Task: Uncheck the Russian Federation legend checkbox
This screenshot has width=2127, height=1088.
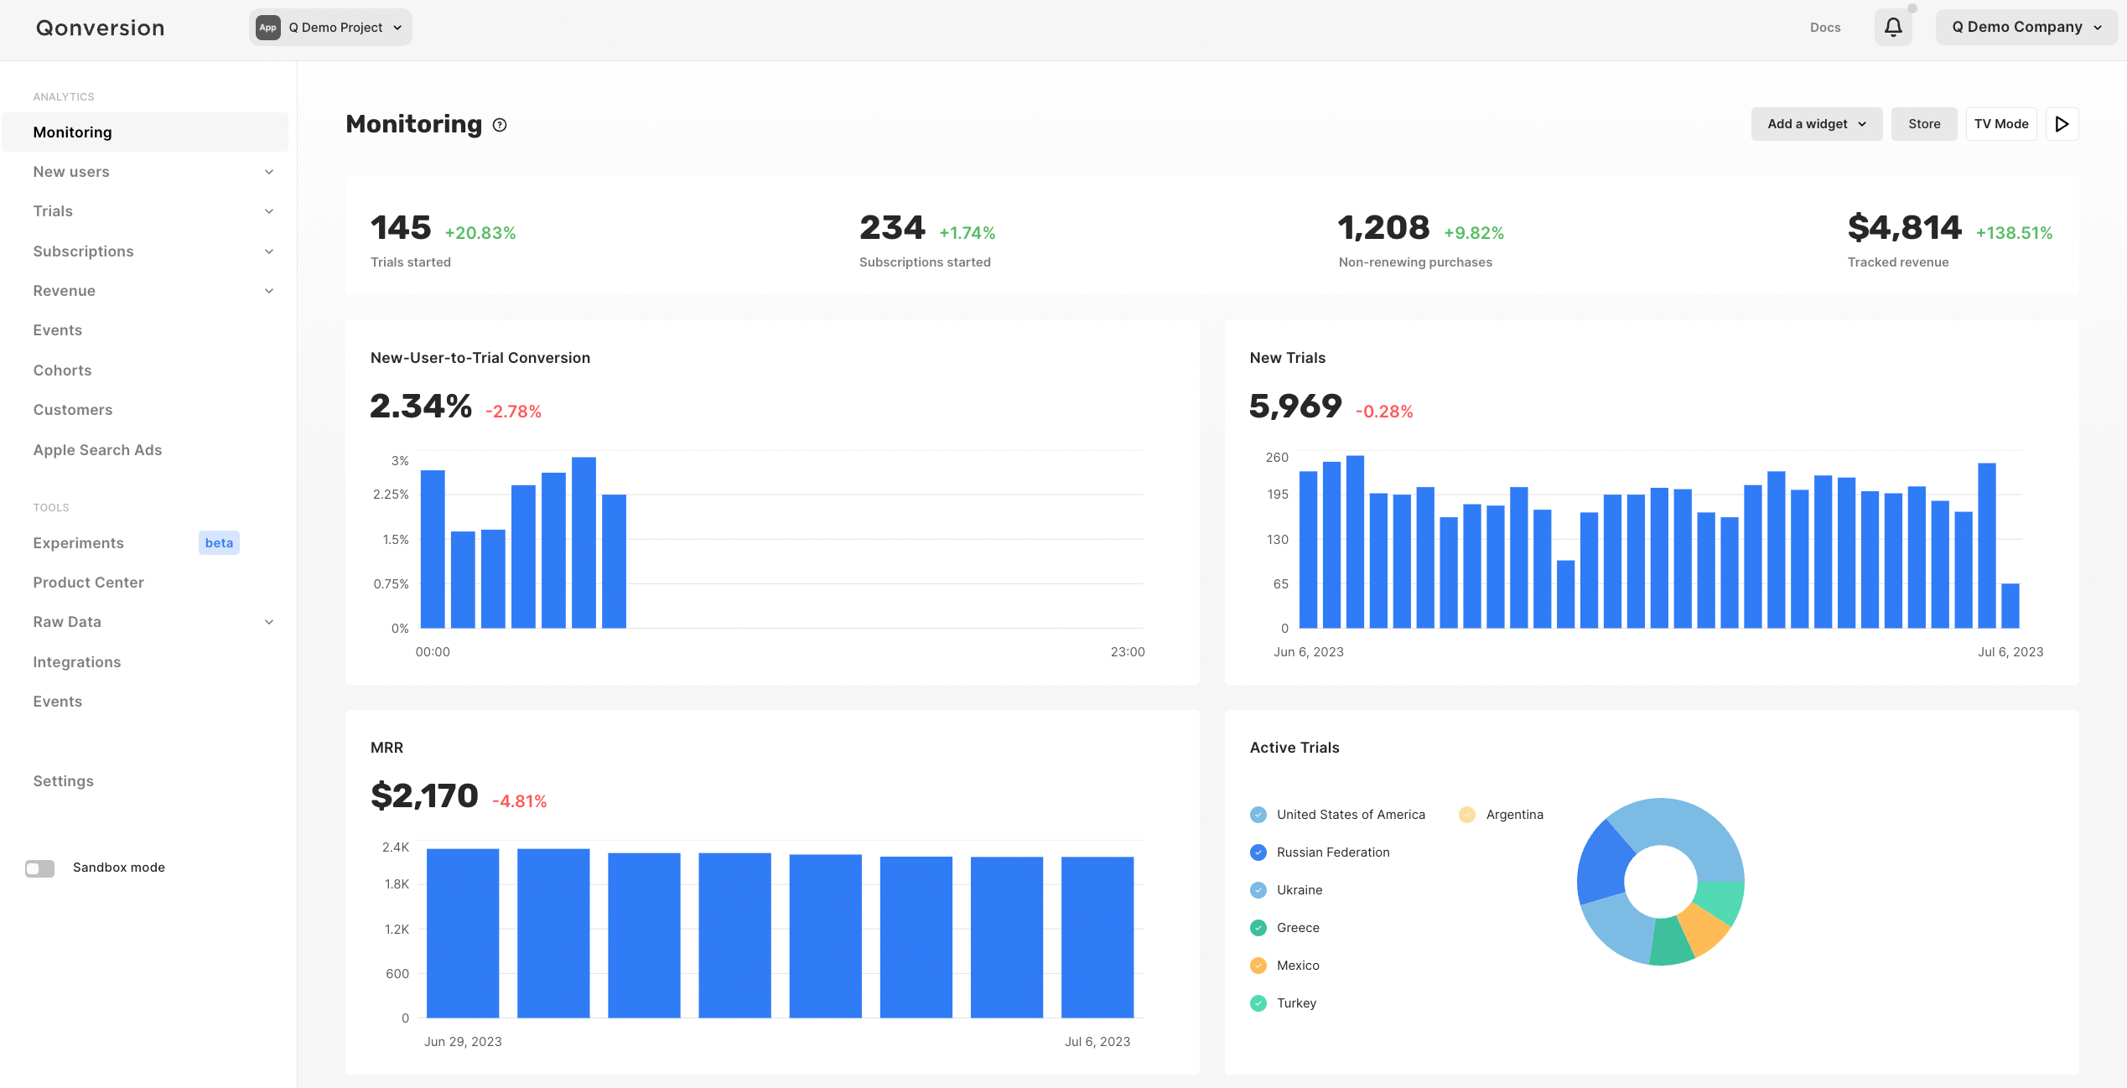Action: click(1258, 852)
